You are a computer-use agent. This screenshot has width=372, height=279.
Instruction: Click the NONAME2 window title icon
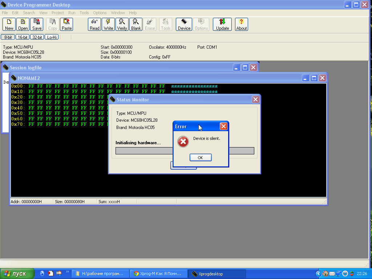14,78
